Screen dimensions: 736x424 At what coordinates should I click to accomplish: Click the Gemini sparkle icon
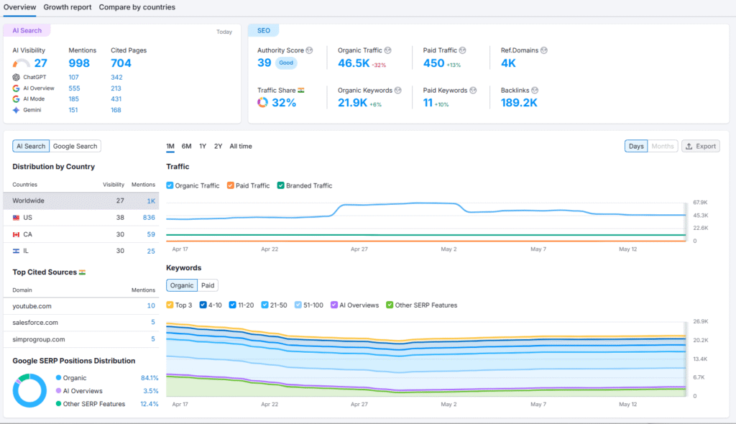tap(16, 110)
